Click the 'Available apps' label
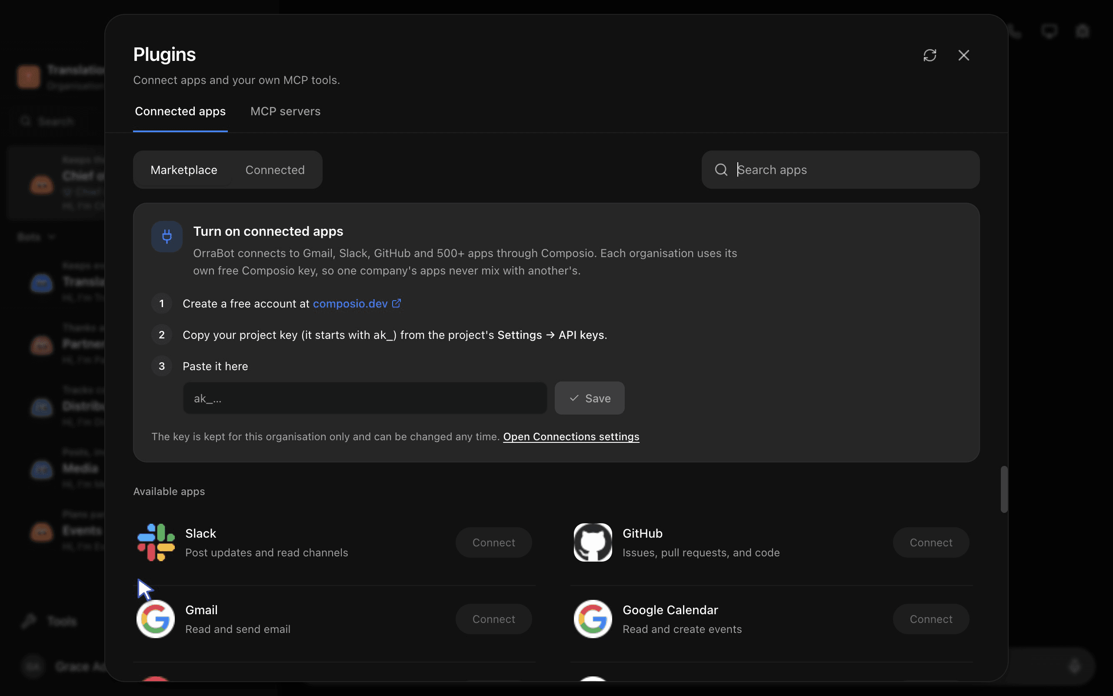Screen dimensions: 1113x696 (169, 491)
